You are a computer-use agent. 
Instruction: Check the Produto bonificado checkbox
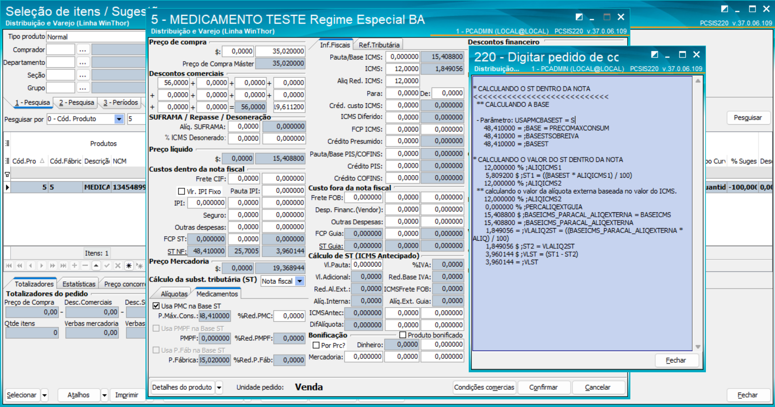coord(402,335)
